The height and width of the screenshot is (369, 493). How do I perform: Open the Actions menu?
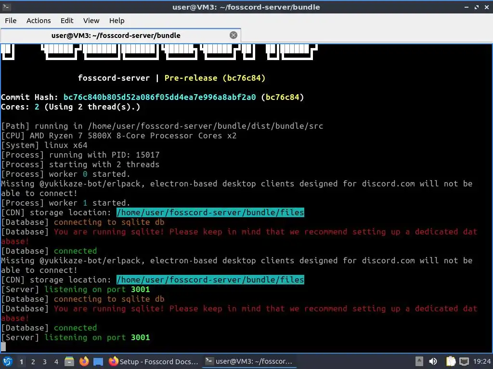39,20
